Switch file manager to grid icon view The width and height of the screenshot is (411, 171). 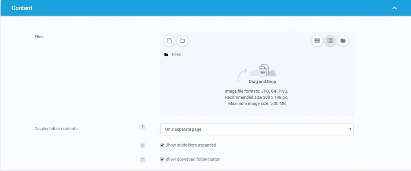click(x=317, y=41)
